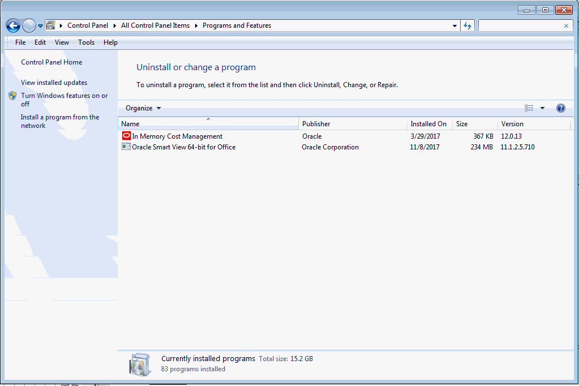Sort by the Installed On column header
579x386 pixels.
coord(430,124)
